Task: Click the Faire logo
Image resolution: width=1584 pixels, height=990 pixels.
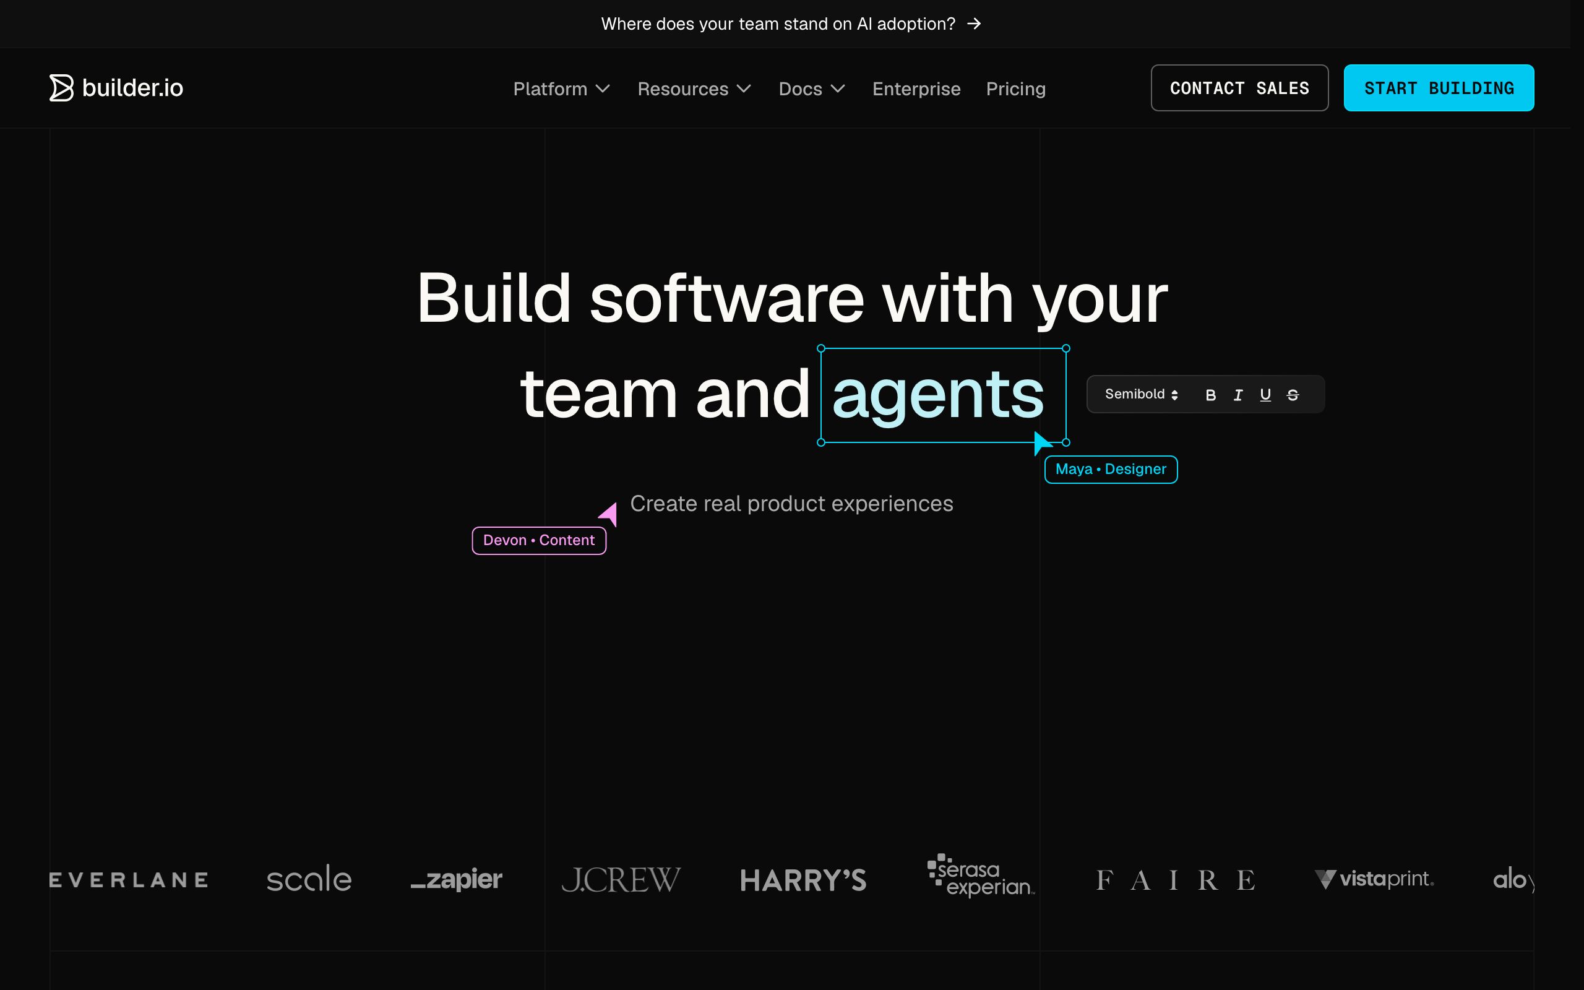Action: (x=1176, y=880)
